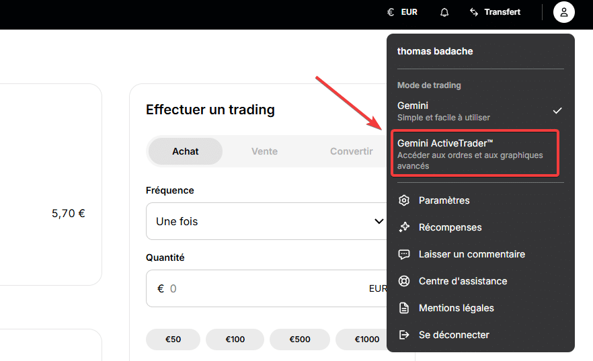Open the user profile avatar menu
Viewport: 593px width, 361px height.
point(564,12)
